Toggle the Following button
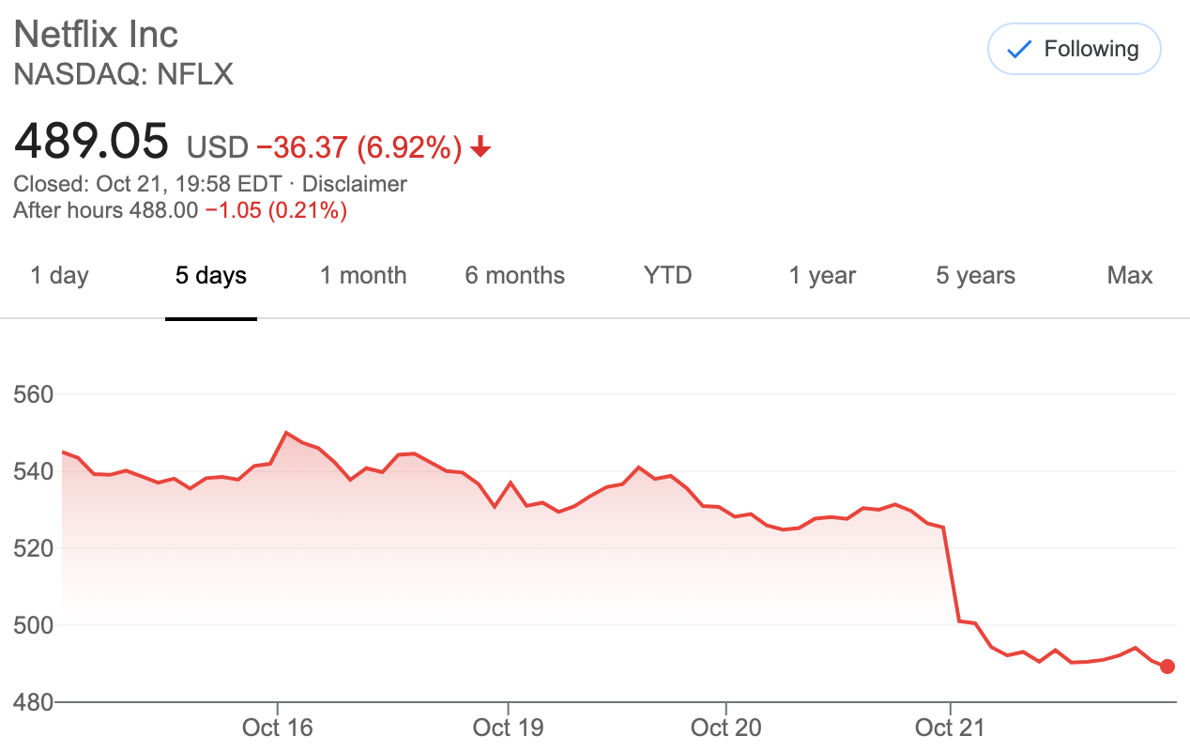The image size is (1190, 751). [x=1075, y=49]
